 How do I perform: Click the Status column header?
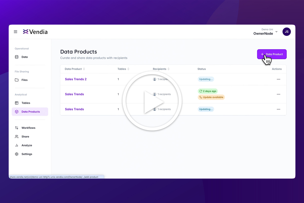[x=202, y=69]
